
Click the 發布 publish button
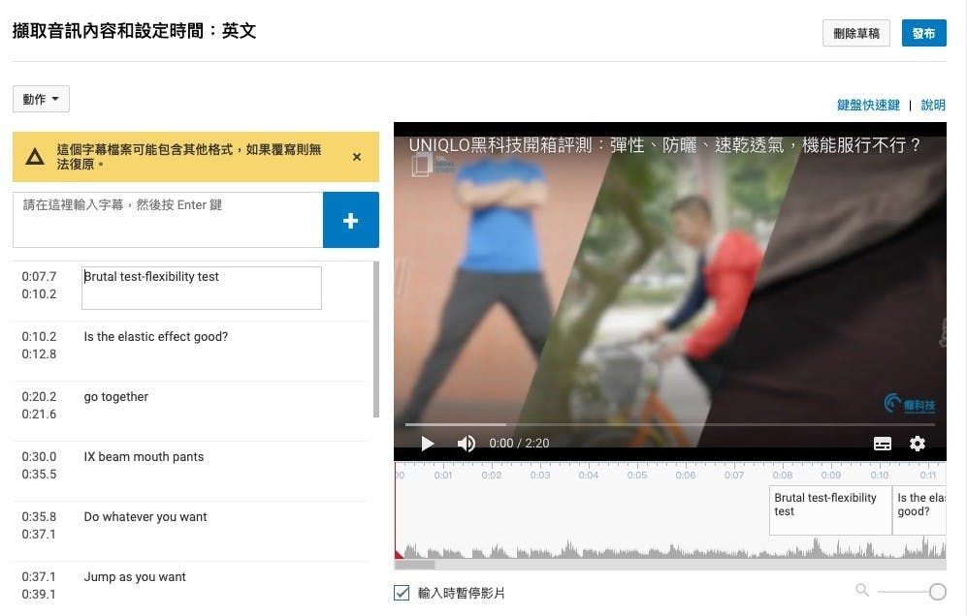click(923, 33)
